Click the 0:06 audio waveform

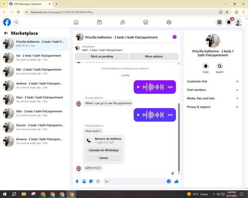coord(153,87)
